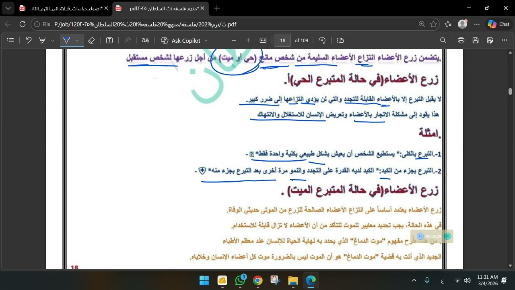Click the Add text tool
This screenshot has height=290, width=515.
(x=109, y=40)
